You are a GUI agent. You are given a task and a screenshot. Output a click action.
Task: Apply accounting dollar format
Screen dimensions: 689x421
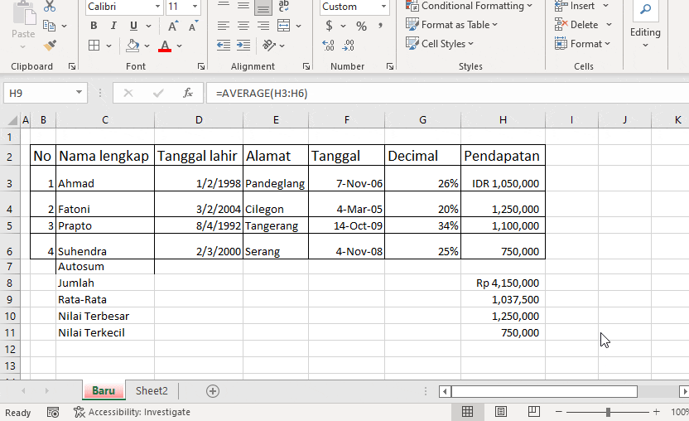[x=329, y=26]
